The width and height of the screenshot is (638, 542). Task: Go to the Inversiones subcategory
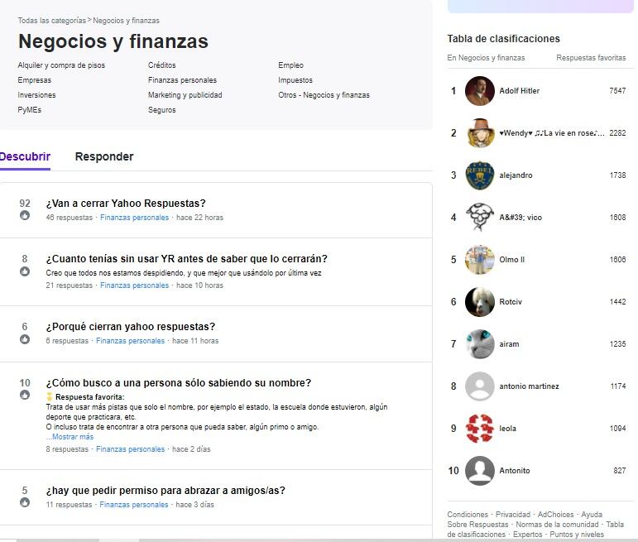pos(37,95)
